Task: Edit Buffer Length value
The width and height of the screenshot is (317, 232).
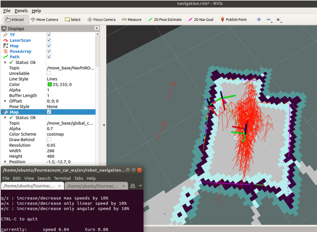Action: click(71, 95)
